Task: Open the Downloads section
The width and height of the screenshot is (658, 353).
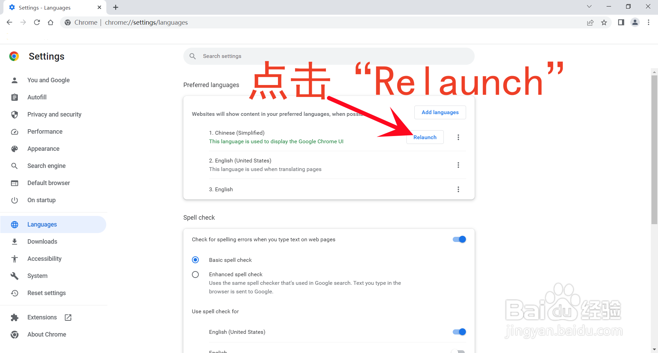Action: (53, 242)
